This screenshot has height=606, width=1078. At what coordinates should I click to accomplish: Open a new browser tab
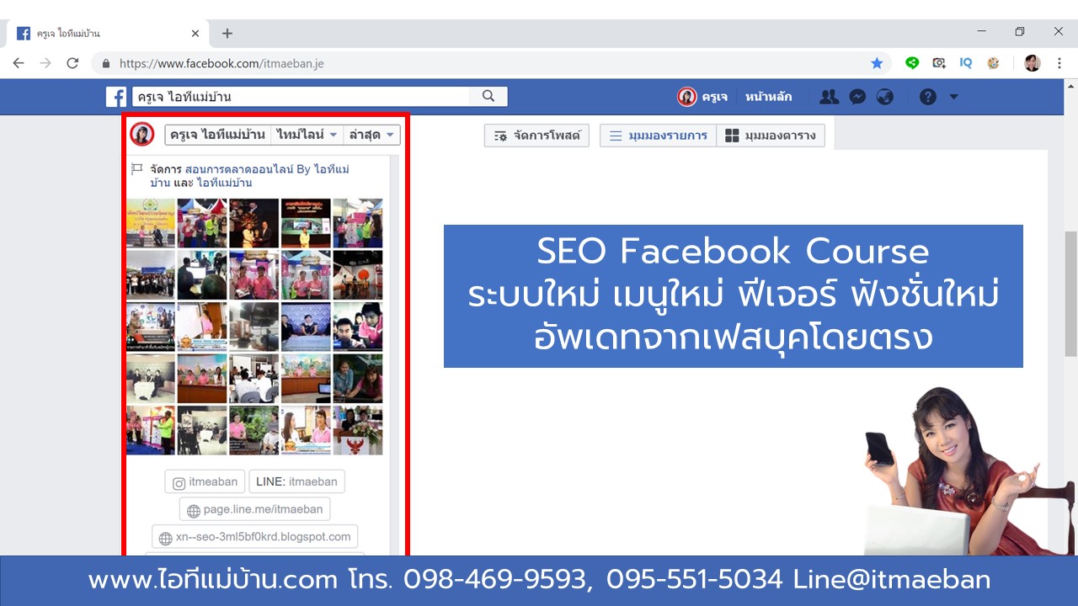point(227,34)
